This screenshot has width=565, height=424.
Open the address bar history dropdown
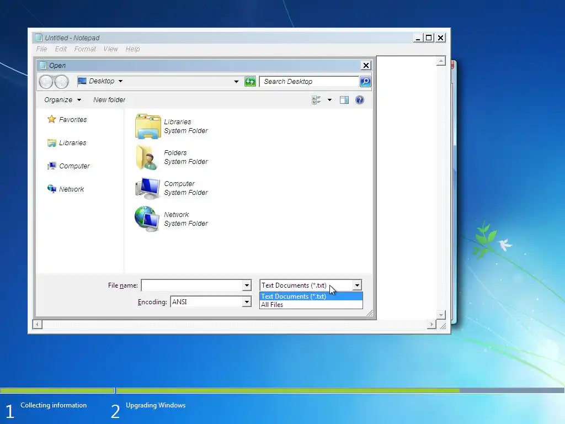236,82
